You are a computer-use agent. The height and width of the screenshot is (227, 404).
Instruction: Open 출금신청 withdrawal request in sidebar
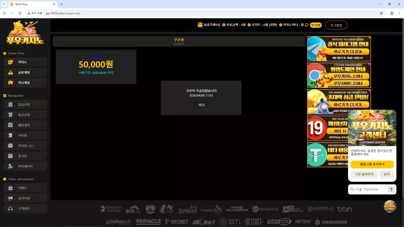pos(25,115)
